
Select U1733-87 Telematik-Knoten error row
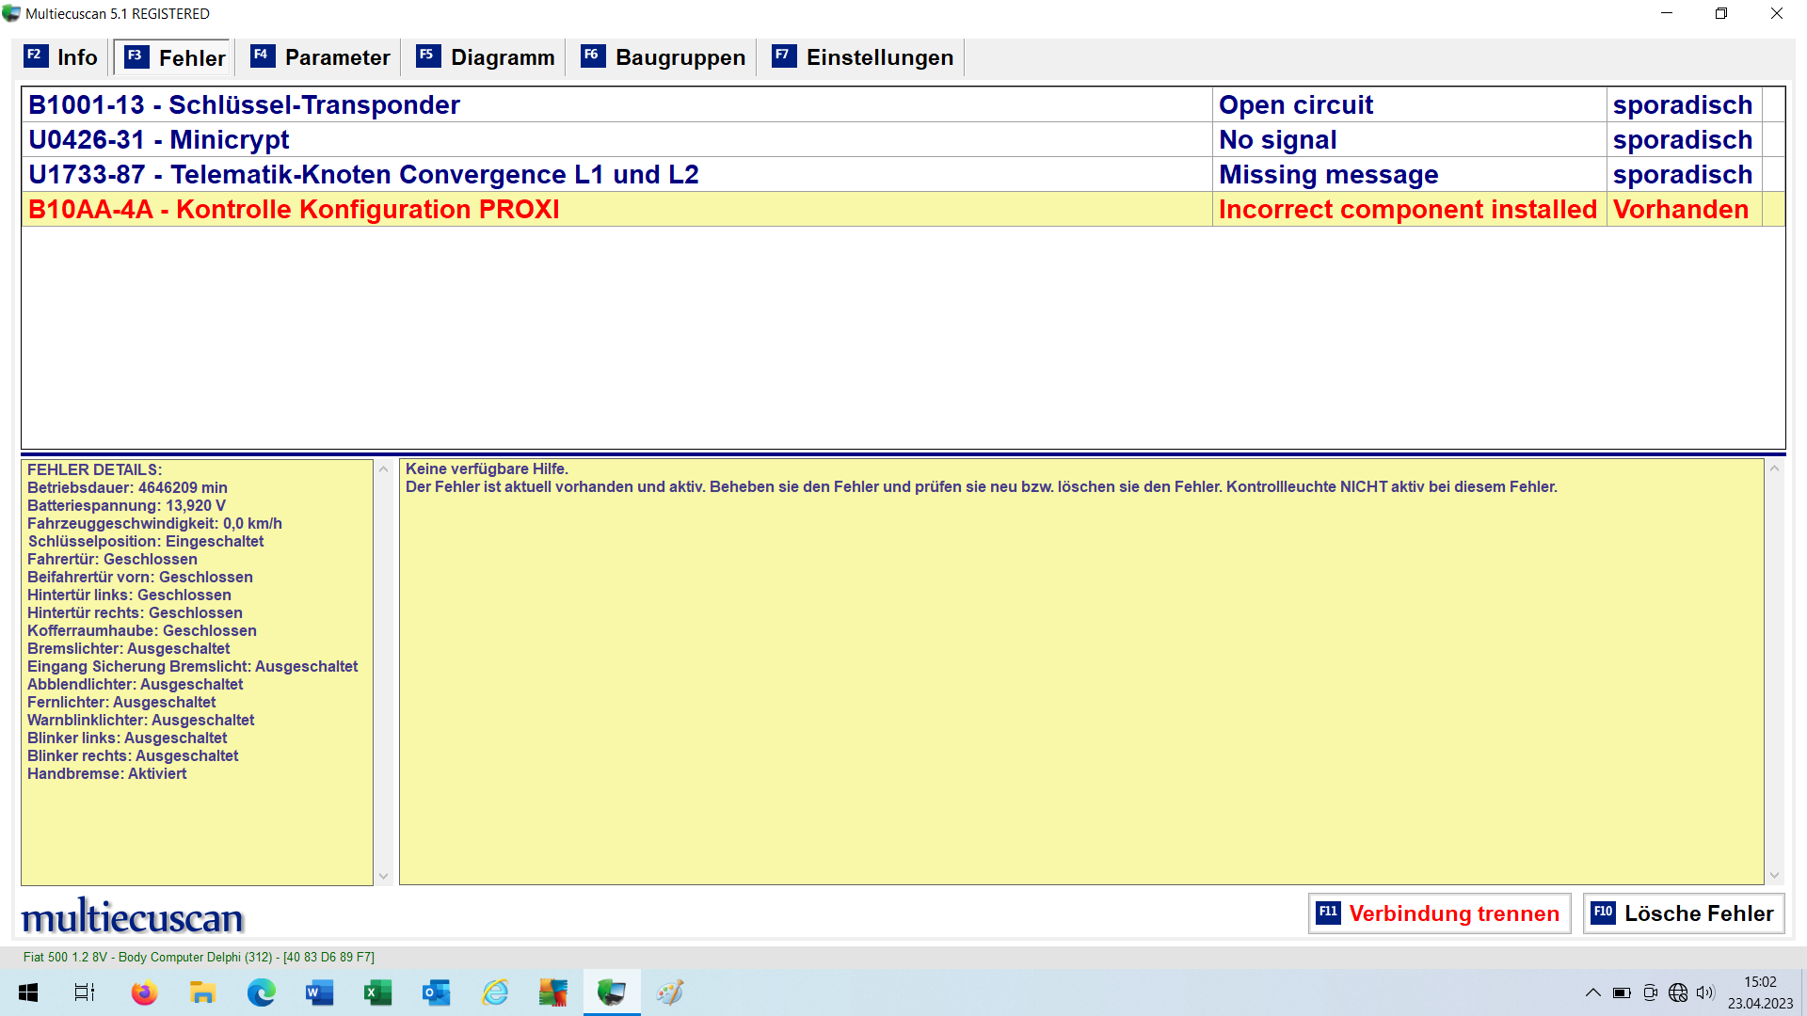click(x=616, y=174)
